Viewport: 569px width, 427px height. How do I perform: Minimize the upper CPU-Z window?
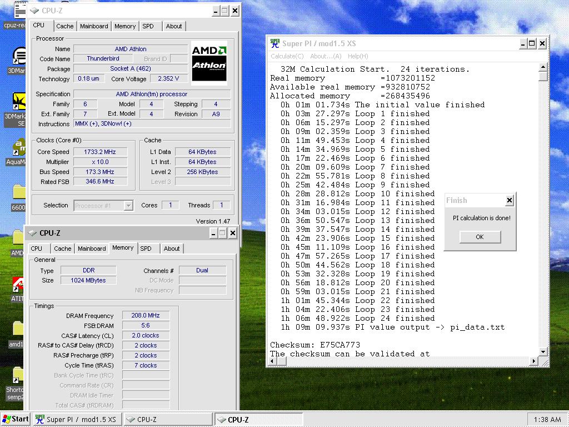tap(216, 11)
